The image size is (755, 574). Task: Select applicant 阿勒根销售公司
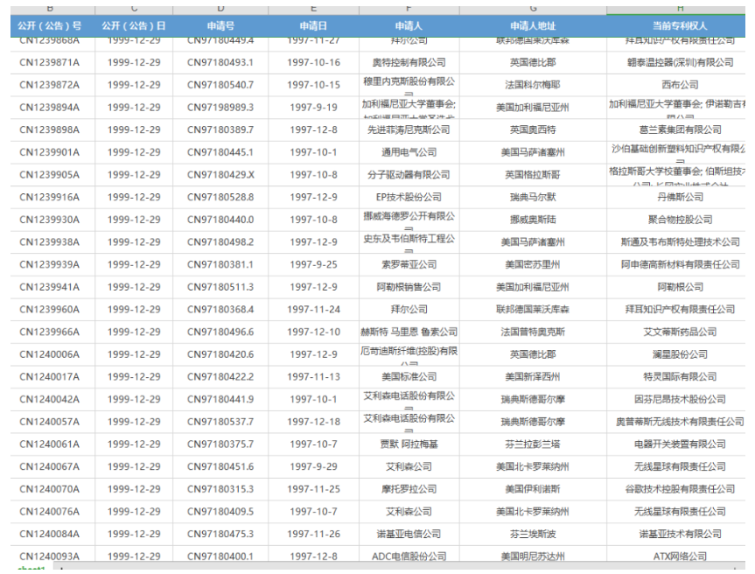tap(409, 287)
